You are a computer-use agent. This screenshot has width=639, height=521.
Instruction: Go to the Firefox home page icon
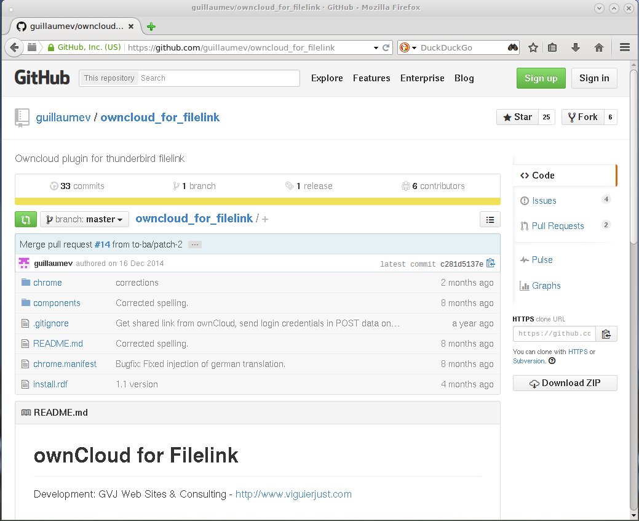coord(598,47)
